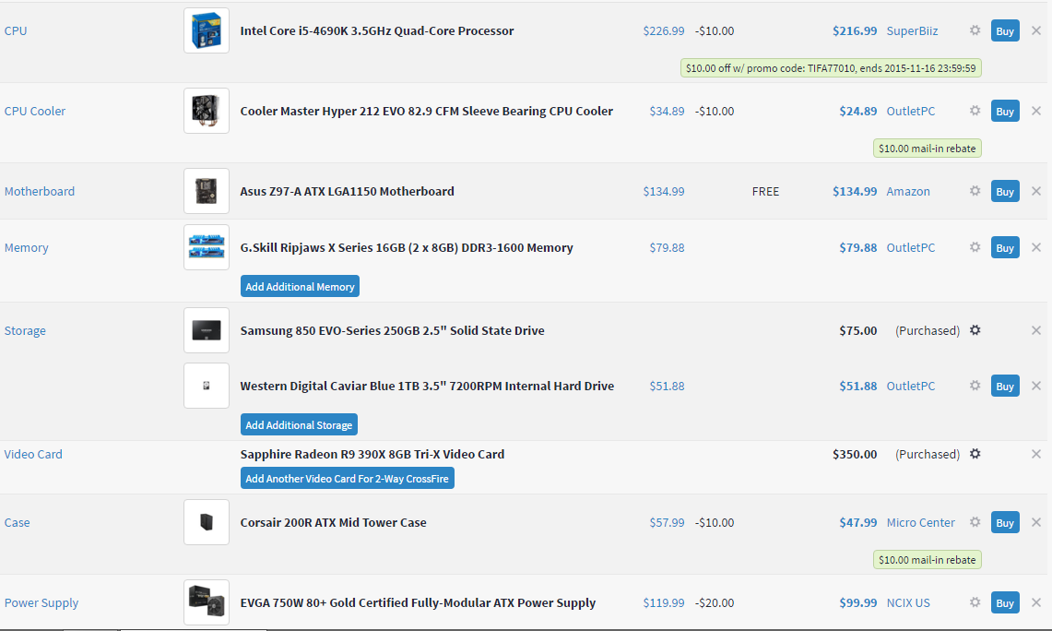This screenshot has width=1052, height=631.
Task: Open the Memory category link
Action: click(x=26, y=248)
